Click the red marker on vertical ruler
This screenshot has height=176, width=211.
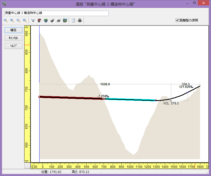tap(28, 45)
